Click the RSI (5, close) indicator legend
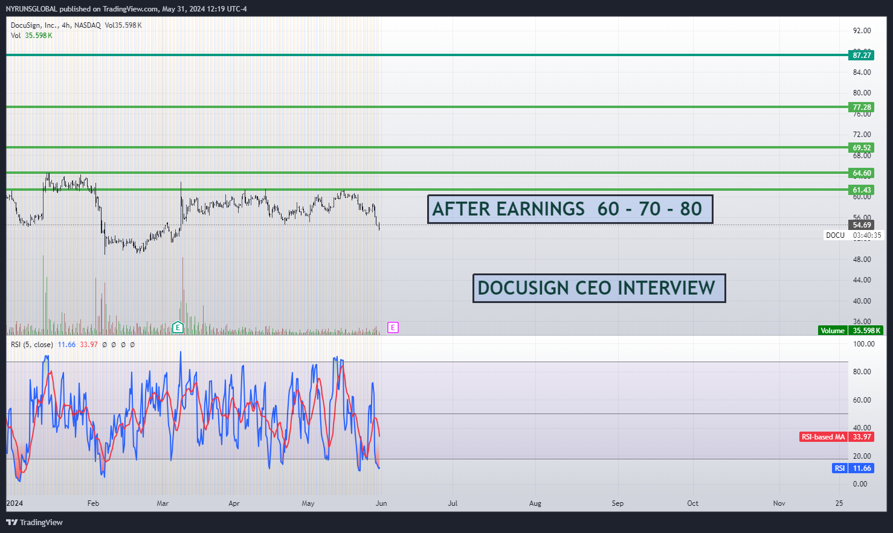 pyautogui.click(x=32, y=345)
